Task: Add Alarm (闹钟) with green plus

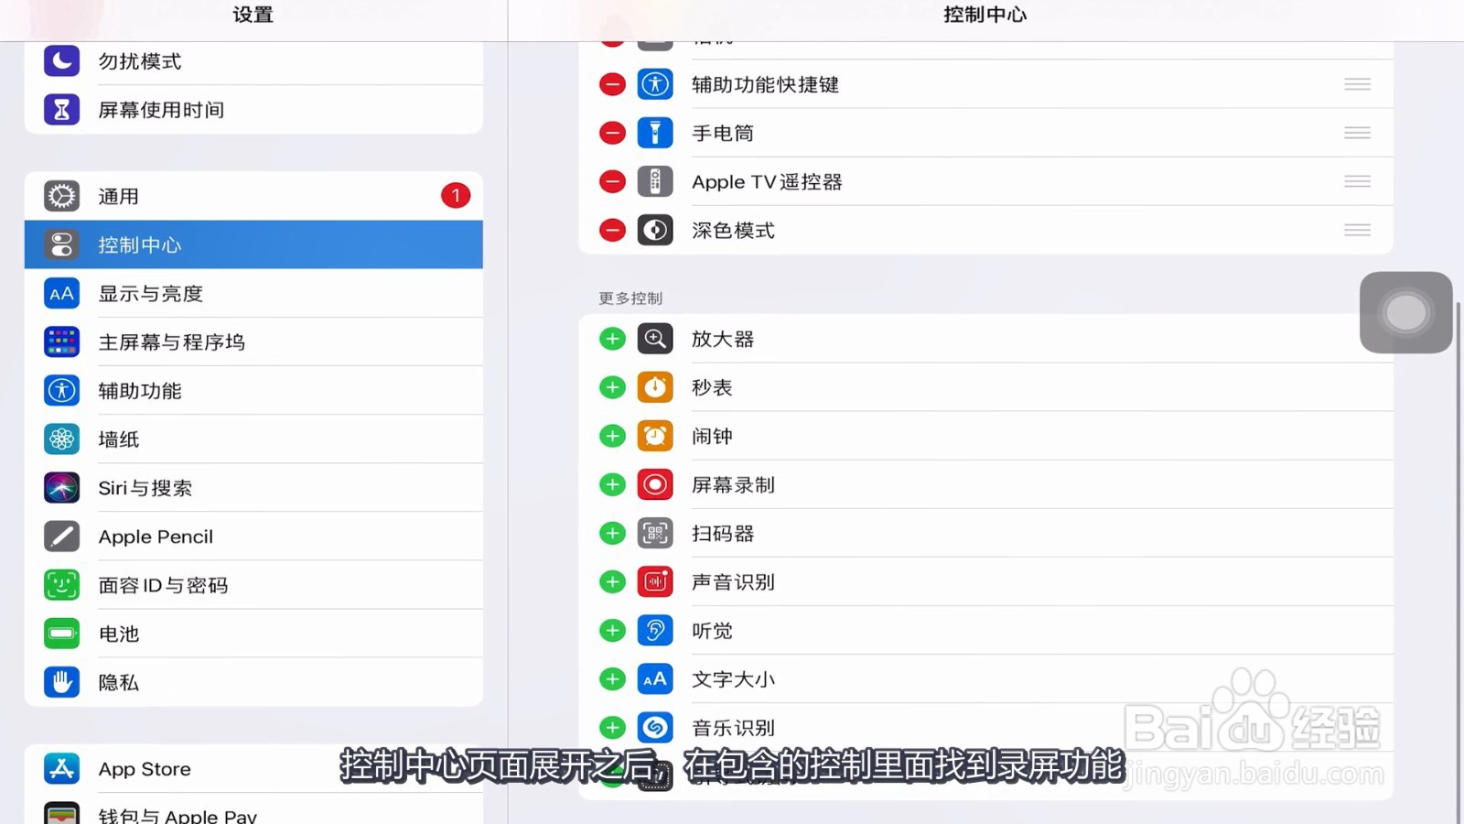Action: pyautogui.click(x=612, y=436)
